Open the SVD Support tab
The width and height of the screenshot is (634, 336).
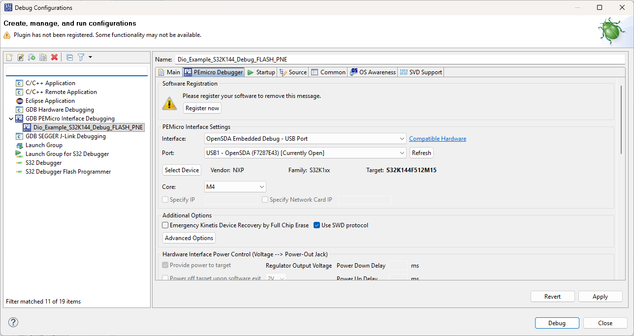[x=421, y=72]
